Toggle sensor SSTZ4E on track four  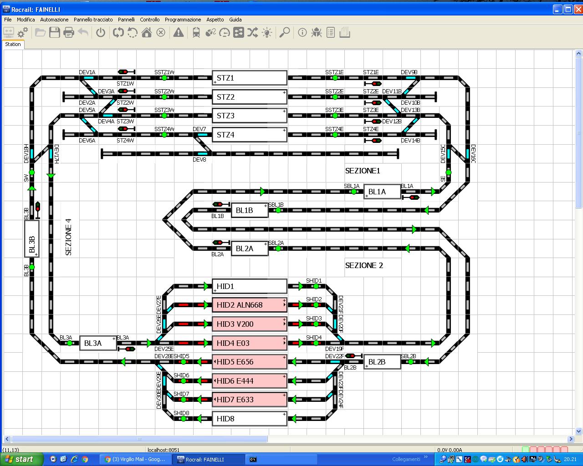tap(335, 135)
